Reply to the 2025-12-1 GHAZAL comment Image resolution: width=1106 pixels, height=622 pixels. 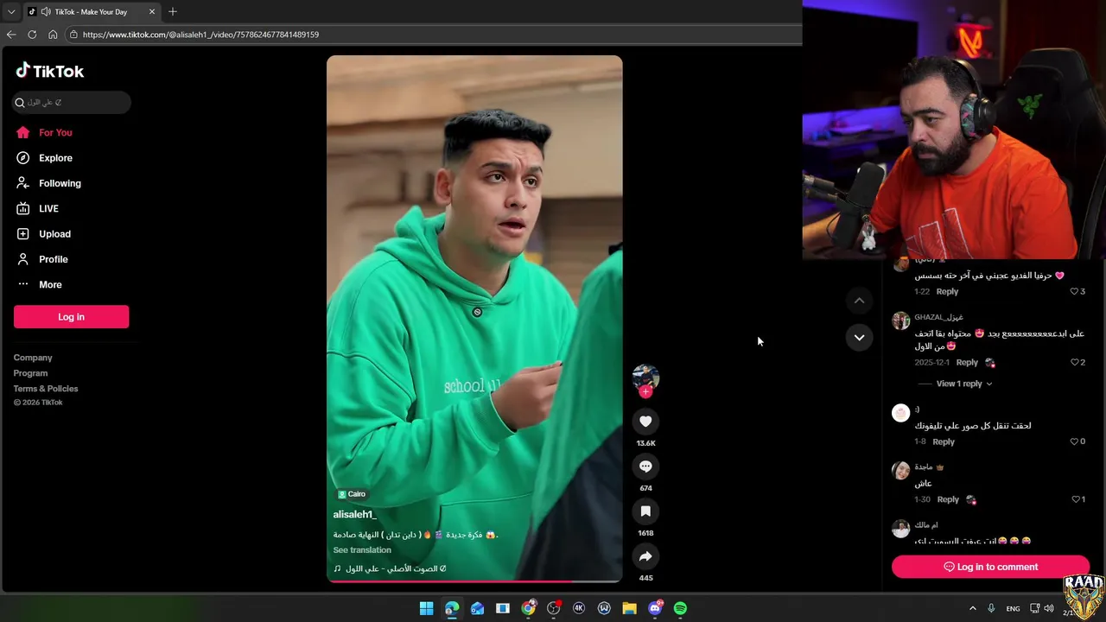click(967, 363)
